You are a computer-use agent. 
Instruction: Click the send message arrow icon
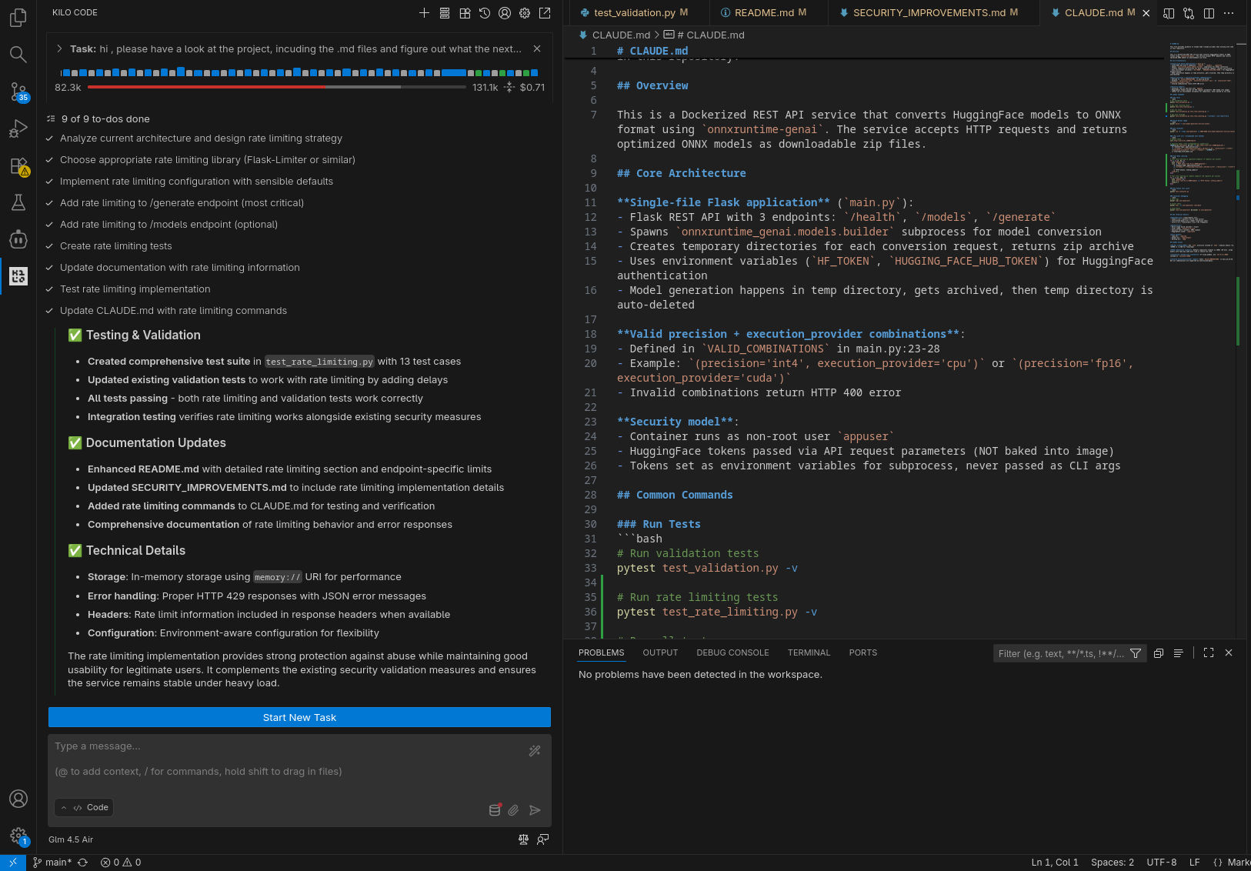pos(535,810)
